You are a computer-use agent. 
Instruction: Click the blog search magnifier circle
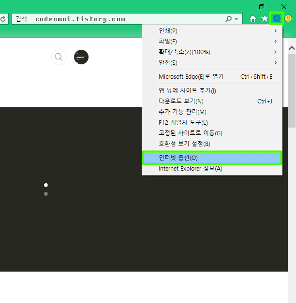[x=59, y=57]
